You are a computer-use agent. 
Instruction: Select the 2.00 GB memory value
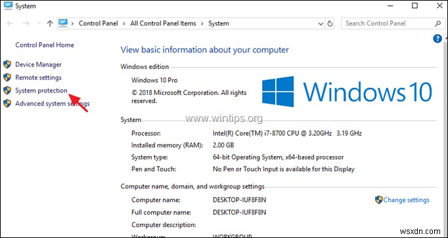(x=223, y=146)
